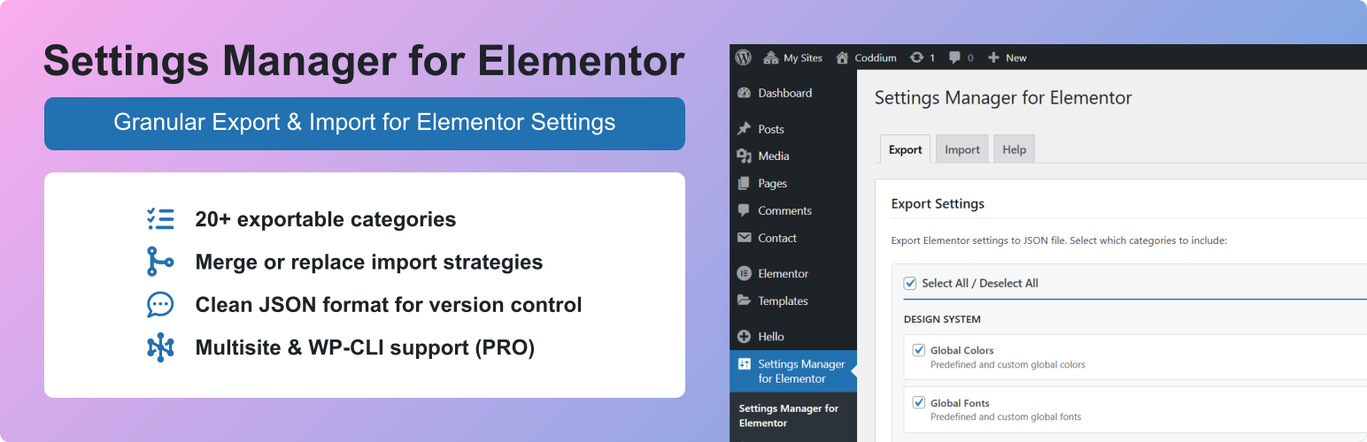1367x442 pixels.
Task: Open the comments bubble icon
Action: [954, 57]
